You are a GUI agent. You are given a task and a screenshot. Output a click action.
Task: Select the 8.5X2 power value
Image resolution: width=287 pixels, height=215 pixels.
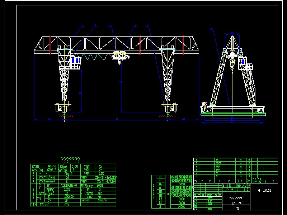click(x=67, y=190)
